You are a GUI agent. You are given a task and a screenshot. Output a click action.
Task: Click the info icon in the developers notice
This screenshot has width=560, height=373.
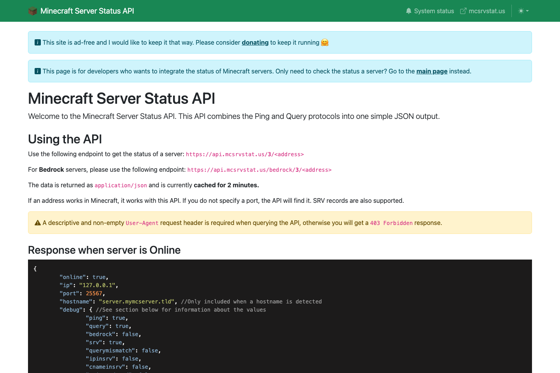coord(37,71)
